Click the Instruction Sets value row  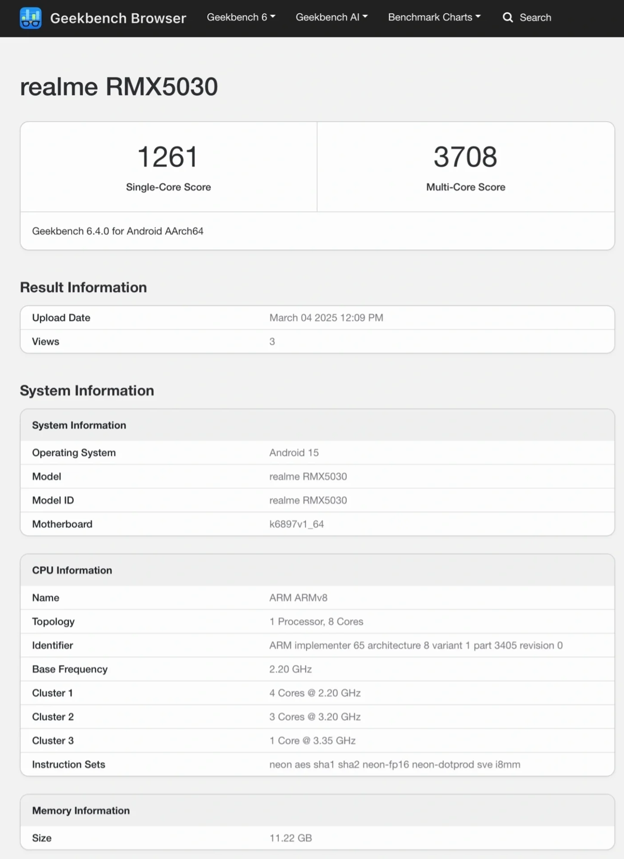point(395,764)
